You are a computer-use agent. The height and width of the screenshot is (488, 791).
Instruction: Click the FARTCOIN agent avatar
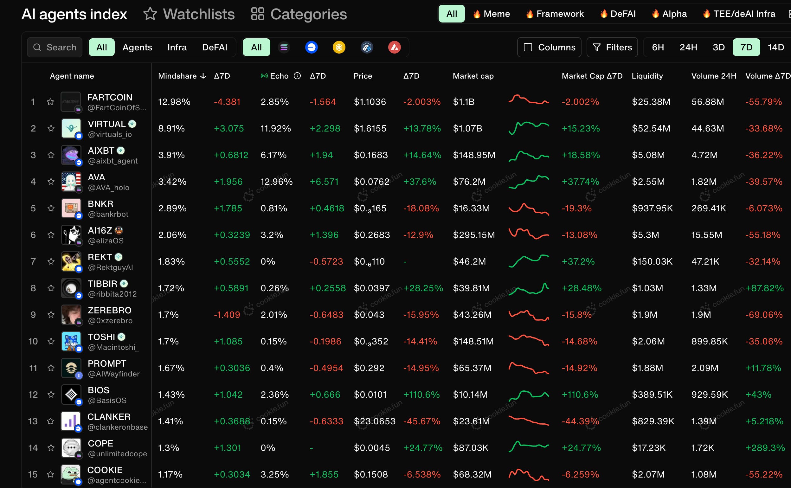tap(71, 102)
